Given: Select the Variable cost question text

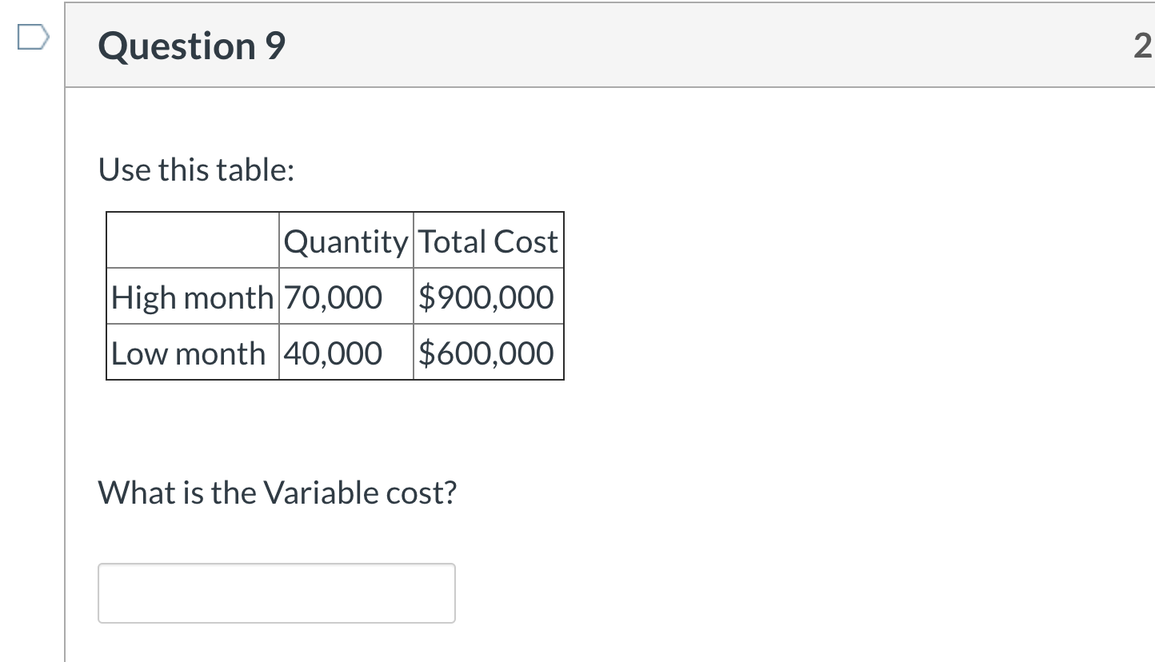Looking at the screenshot, I should click(277, 493).
